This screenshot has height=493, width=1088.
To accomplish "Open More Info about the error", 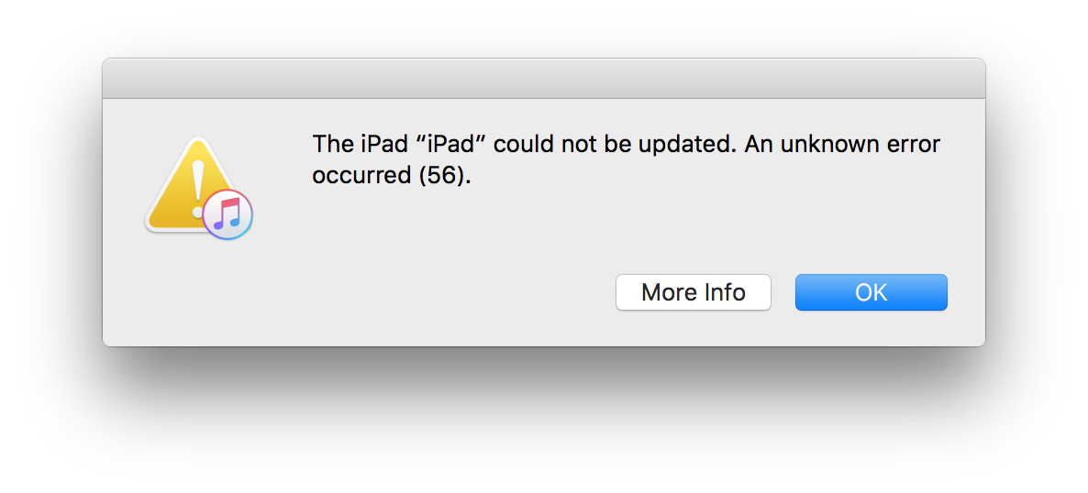I will click(x=693, y=292).
